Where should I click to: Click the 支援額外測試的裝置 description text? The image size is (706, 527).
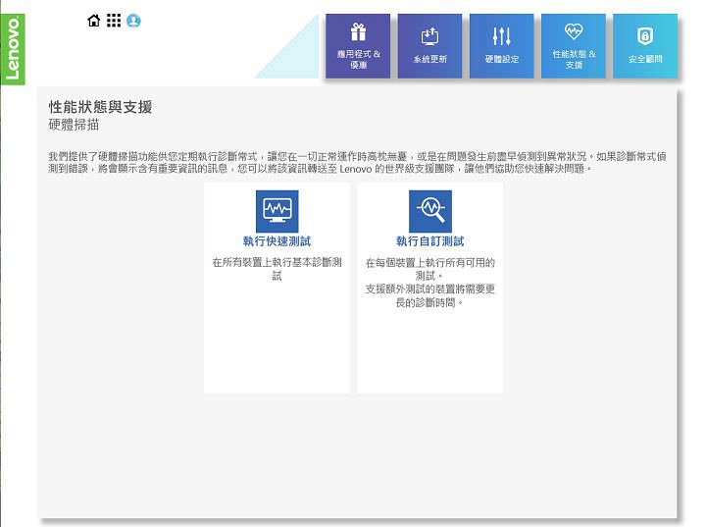pyautogui.click(x=430, y=295)
